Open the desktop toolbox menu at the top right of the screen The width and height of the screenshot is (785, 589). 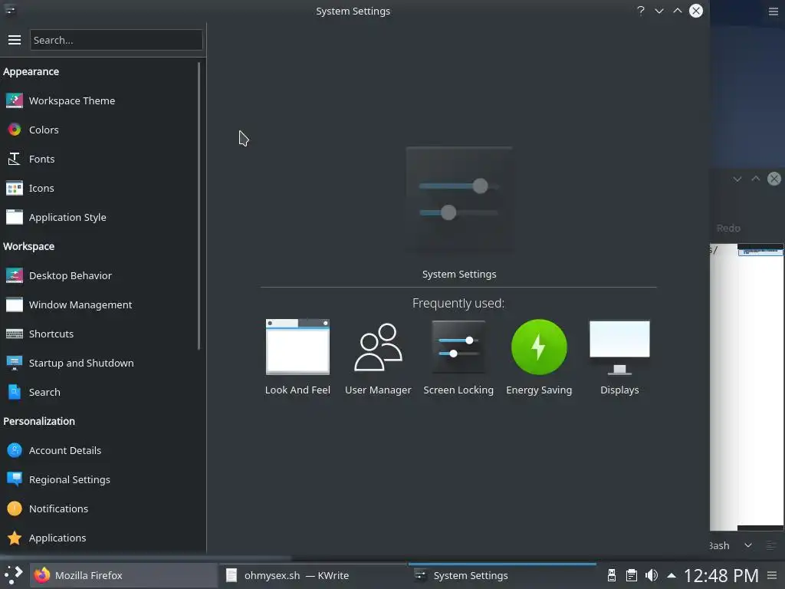pyautogui.click(x=774, y=11)
